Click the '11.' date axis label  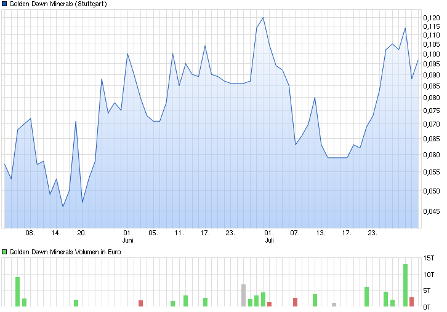(x=179, y=233)
